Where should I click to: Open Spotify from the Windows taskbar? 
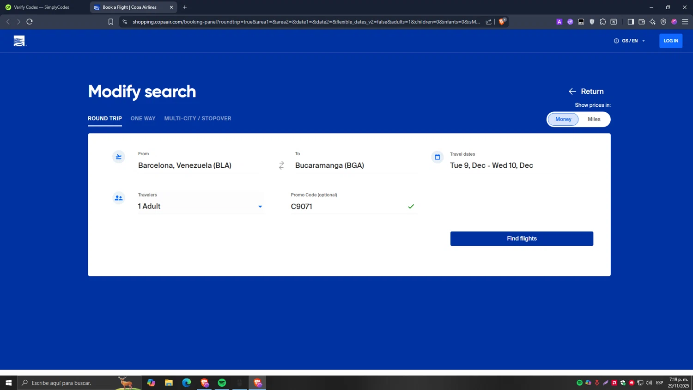point(222,383)
